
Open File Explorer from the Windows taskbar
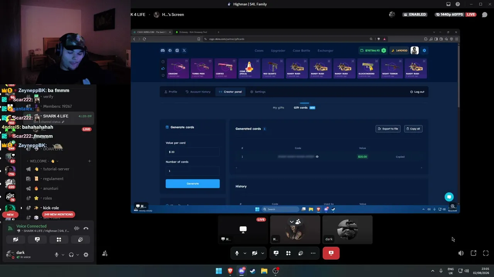(x=264, y=271)
